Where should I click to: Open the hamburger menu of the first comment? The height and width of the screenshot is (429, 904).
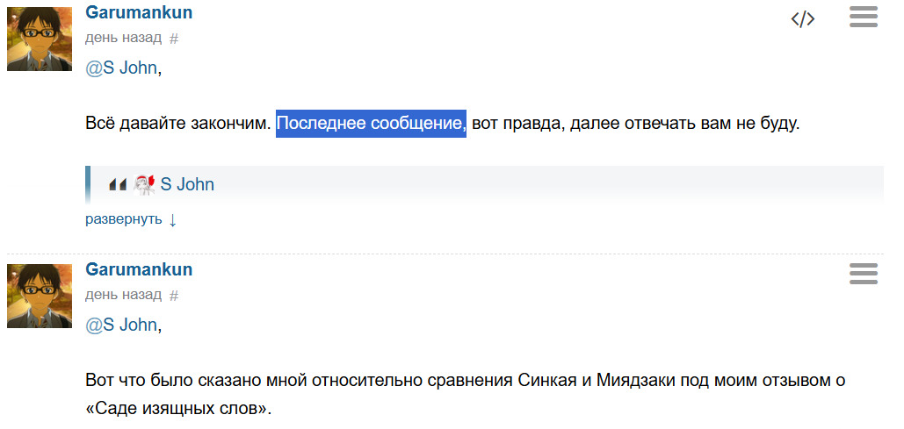[x=864, y=17]
